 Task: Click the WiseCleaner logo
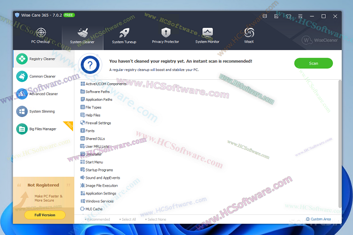click(320, 40)
